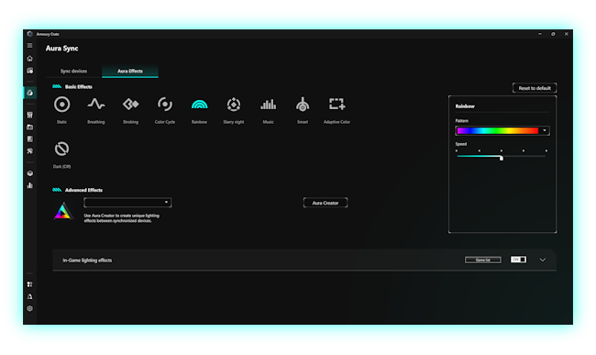596x355 pixels.
Task: Open the bar chart sidebar icon
Action: pyautogui.click(x=29, y=185)
